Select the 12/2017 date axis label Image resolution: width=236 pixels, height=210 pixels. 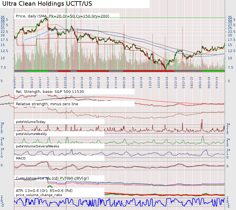tap(57, 82)
